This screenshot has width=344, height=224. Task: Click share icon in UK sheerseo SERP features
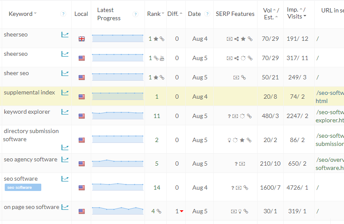[x=236, y=39]
